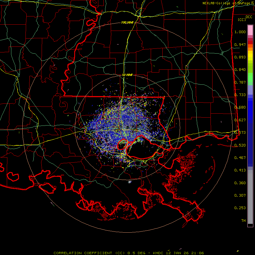Select the 0.840 scale value
255x255 pixels.
[x=240, y=70]
